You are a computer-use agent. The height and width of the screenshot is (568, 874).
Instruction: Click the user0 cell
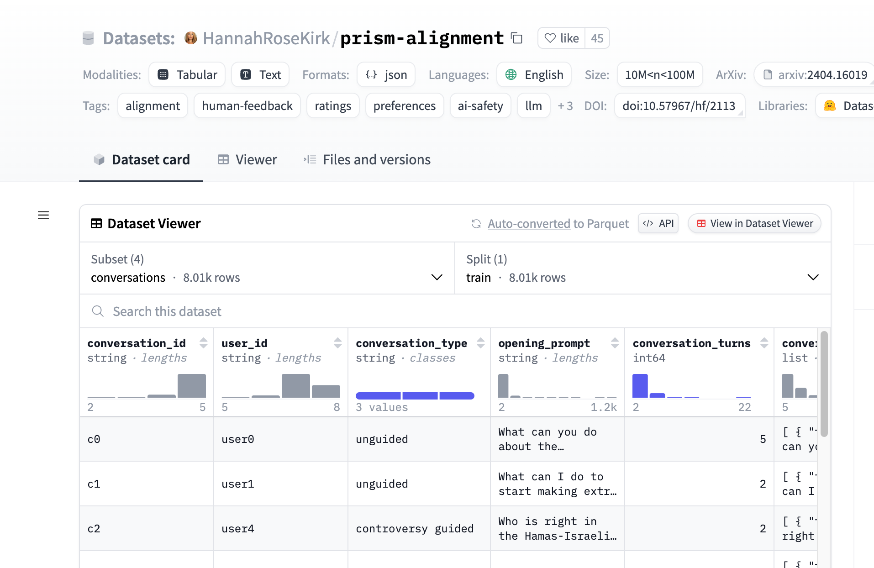[x=281, y=439]
